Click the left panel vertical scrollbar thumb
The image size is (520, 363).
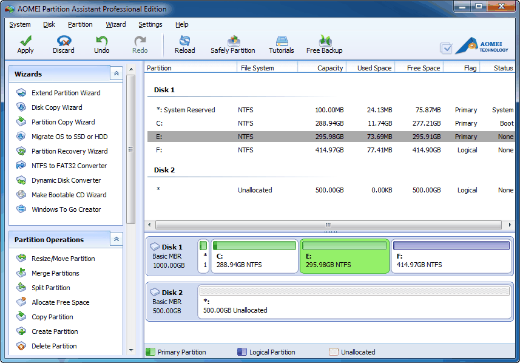click(x=130, y=149)
